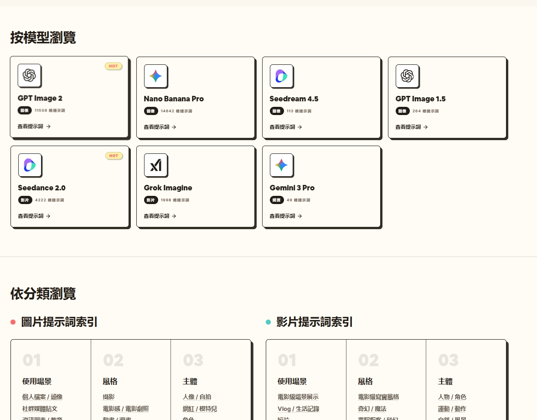Click the 11508 條提示詞 count text
This screenshot has height=420, width=537.
[x=50, y=110]
